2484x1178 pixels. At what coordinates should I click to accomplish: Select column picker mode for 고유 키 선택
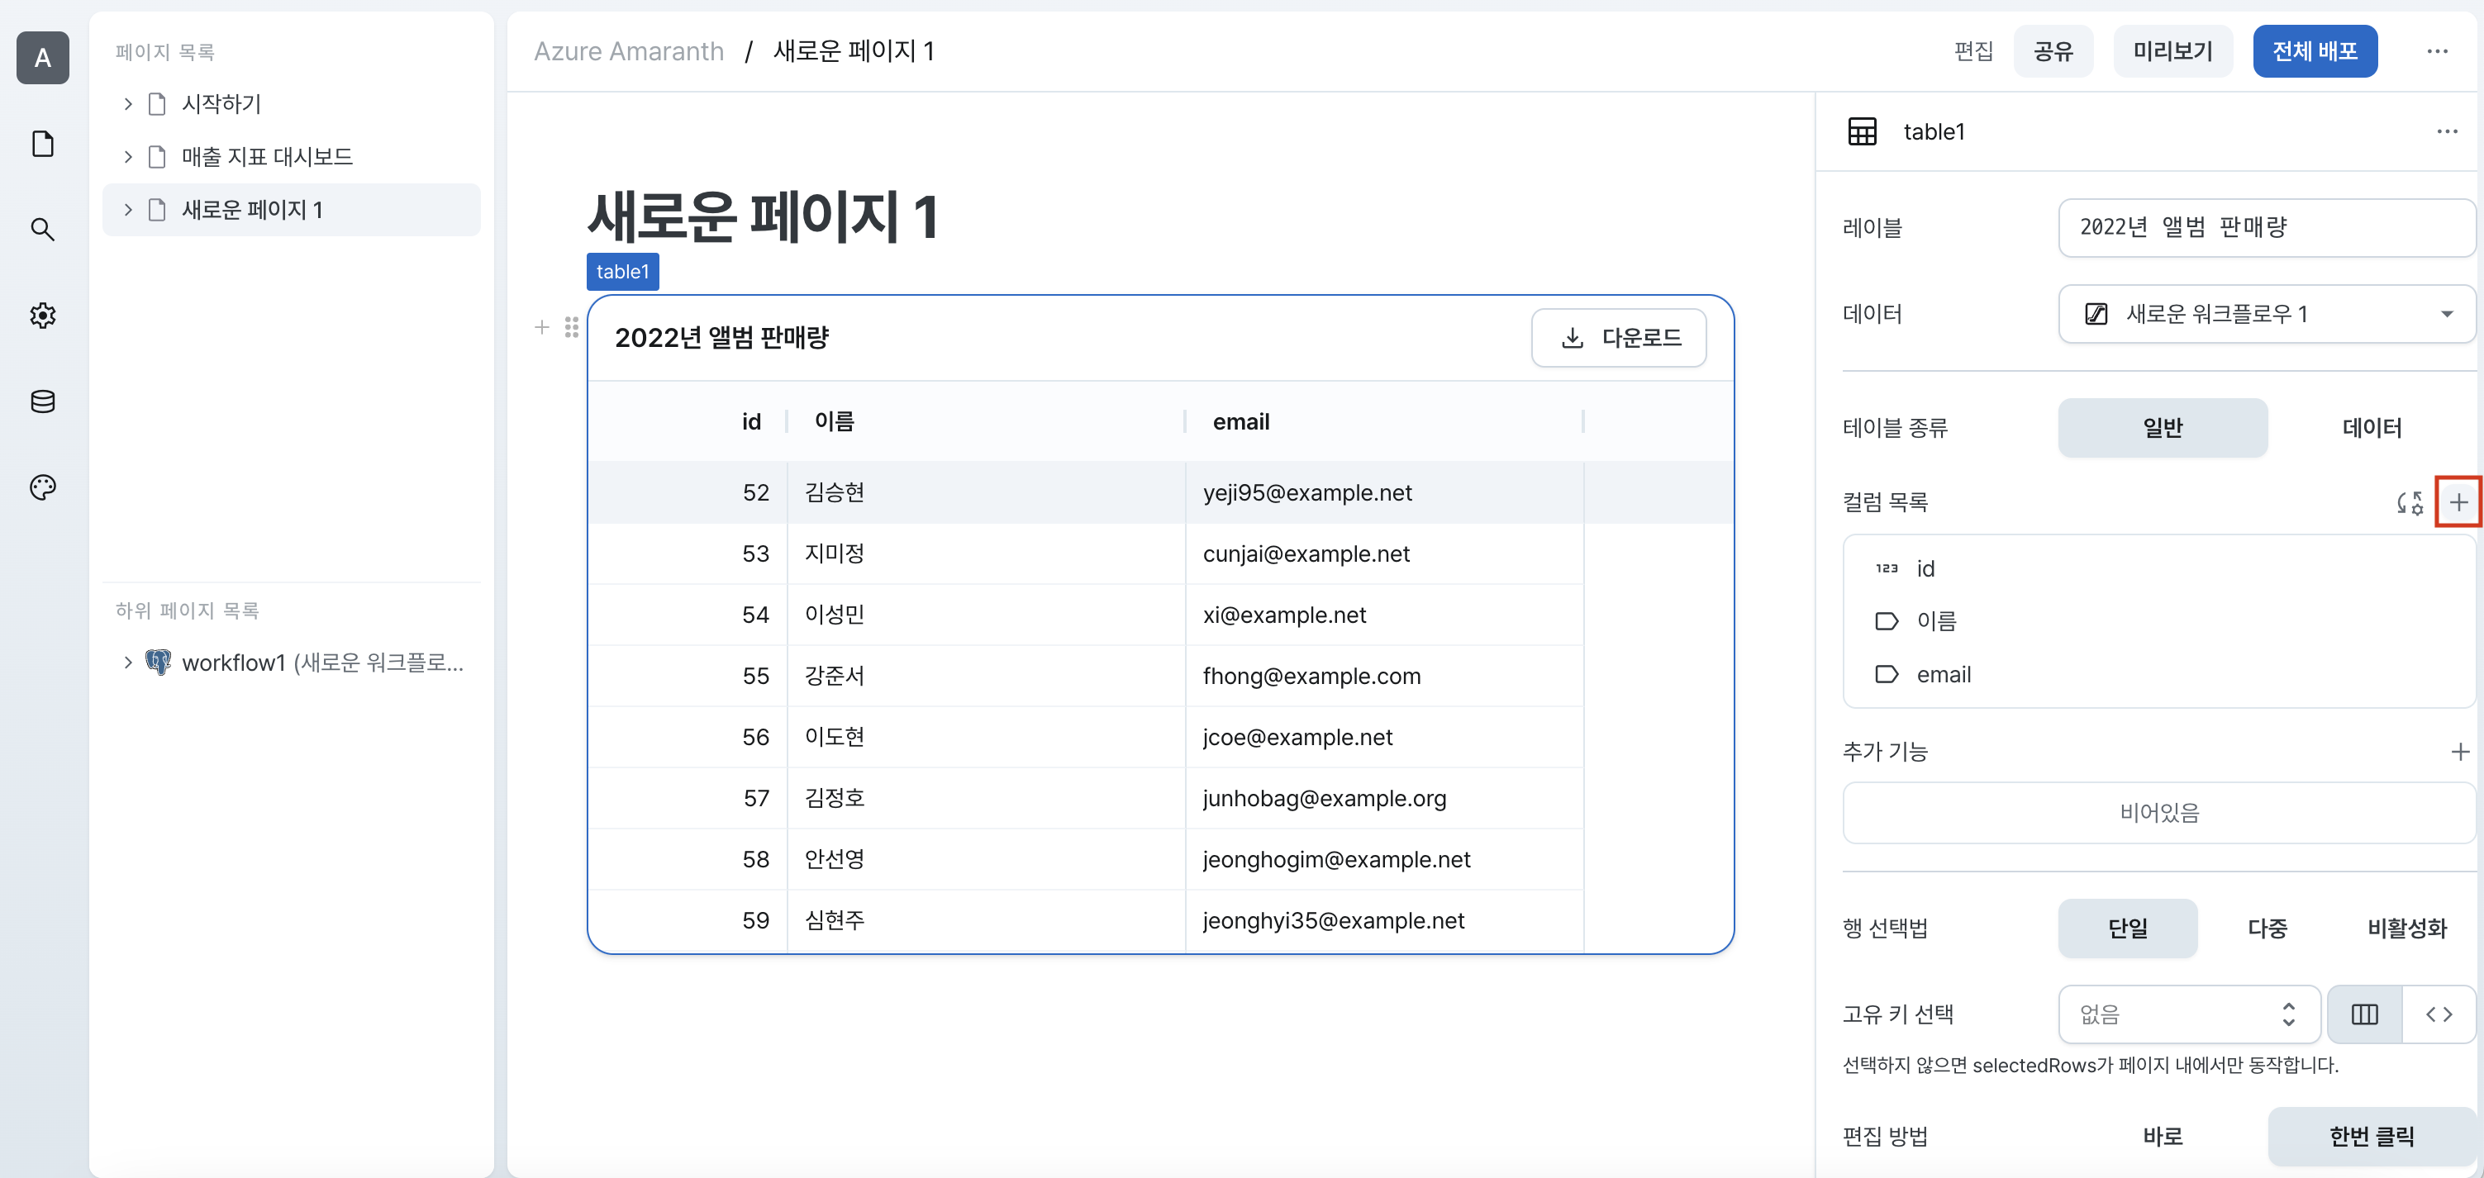tap(2364, 1014)
